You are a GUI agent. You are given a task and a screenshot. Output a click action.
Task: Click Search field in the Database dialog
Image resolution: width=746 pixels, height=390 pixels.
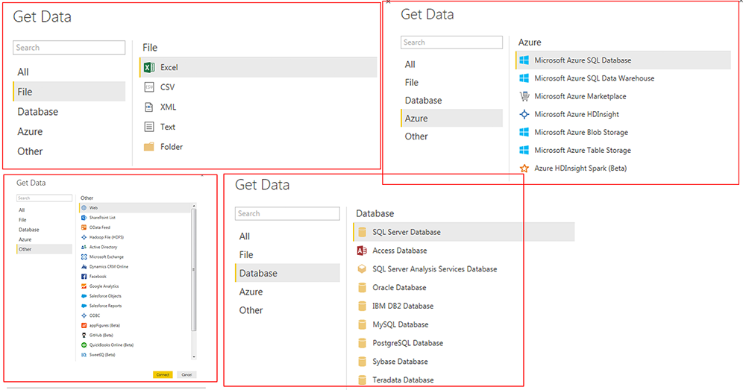pyautogui.click(x=288, y=213)
